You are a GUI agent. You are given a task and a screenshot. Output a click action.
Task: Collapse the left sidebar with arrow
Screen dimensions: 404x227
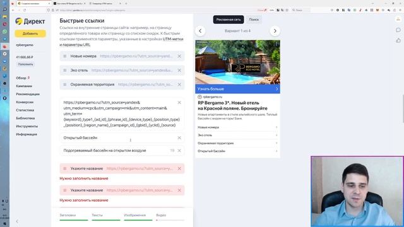pyautogui.click(x=17, y=221)
